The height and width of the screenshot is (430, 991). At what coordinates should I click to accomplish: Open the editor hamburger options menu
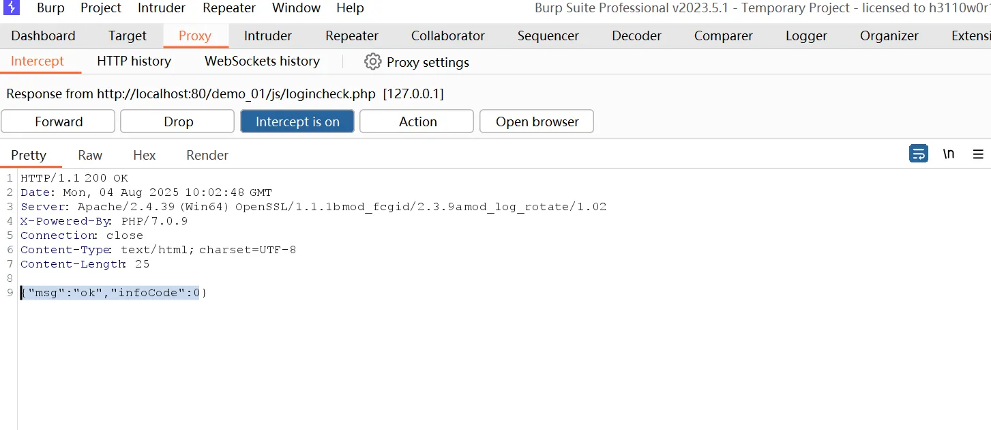(978, 154)
